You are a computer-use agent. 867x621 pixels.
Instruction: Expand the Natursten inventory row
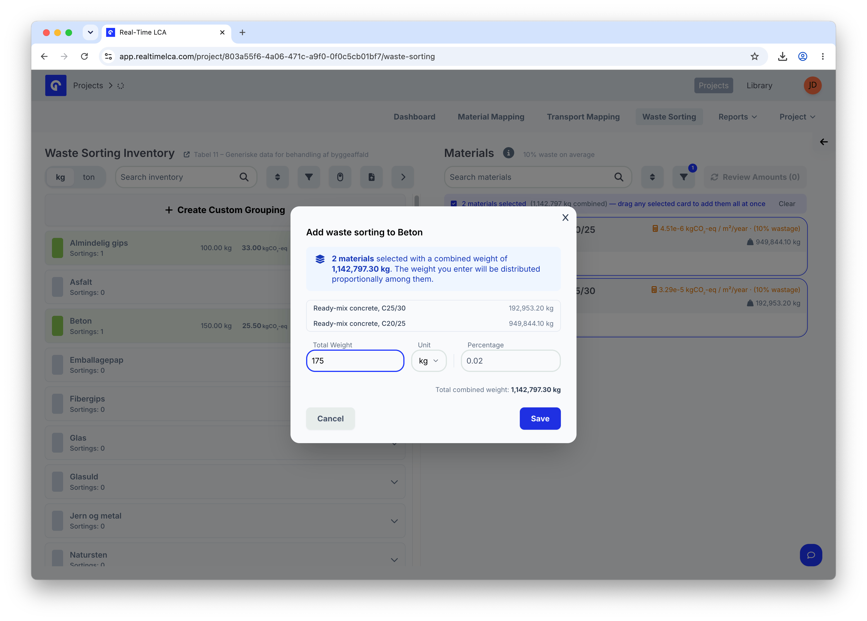click(x=394, y=560)
